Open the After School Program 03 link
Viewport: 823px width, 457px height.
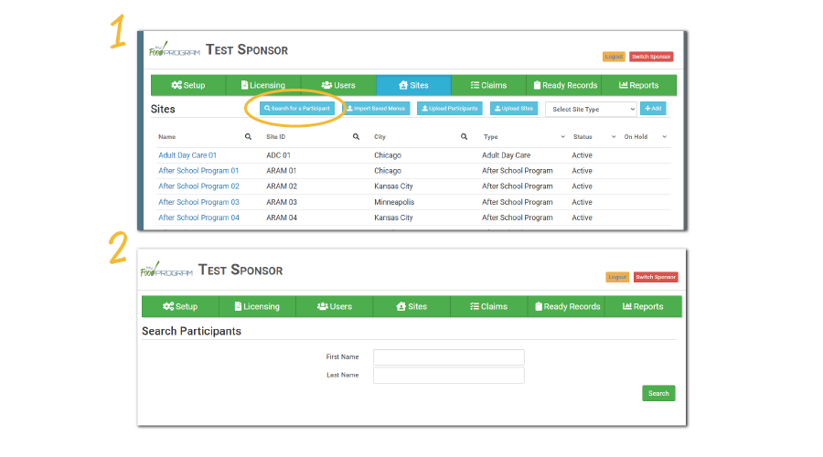[x=198, y=202]
